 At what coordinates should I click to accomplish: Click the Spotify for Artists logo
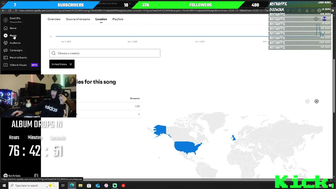click(x=12, y=176)
